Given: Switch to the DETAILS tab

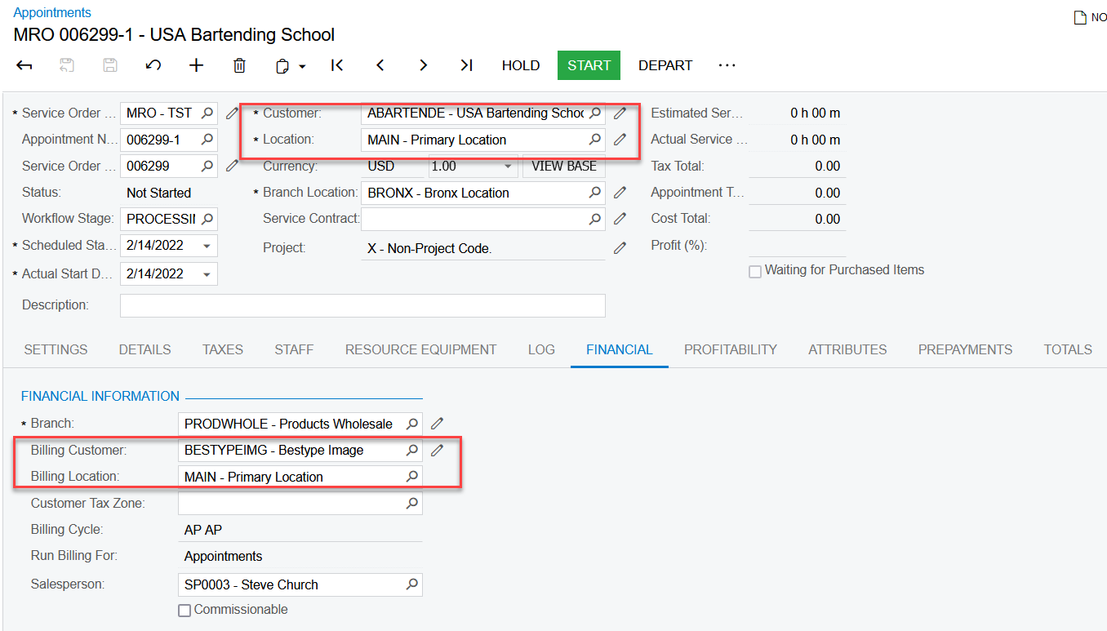Looking at the screenshot, I should pyautogui.click(x=144, y=349).
